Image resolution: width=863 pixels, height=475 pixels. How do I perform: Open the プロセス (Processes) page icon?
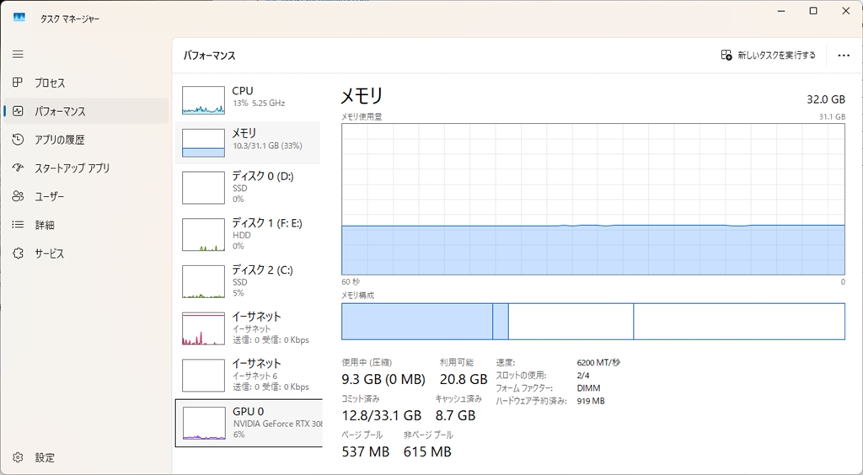18,83
